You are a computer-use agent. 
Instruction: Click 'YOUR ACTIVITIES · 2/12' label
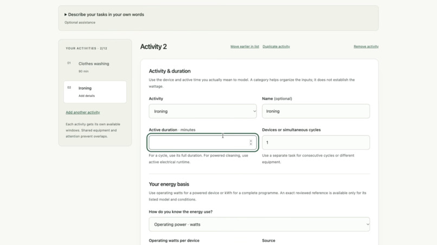(86, 48)
